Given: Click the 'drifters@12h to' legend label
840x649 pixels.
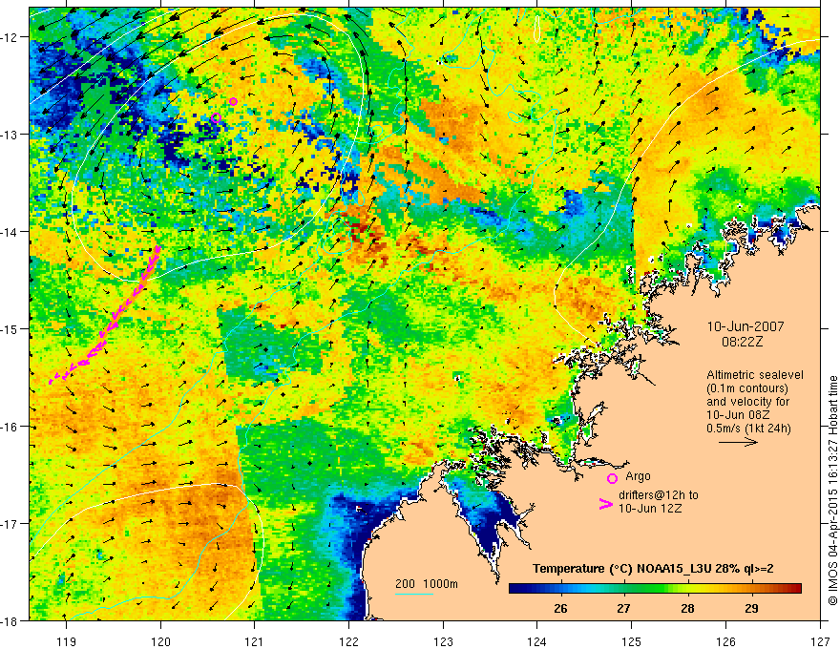Looking at the screenshot, I should (x=659, y=495).
